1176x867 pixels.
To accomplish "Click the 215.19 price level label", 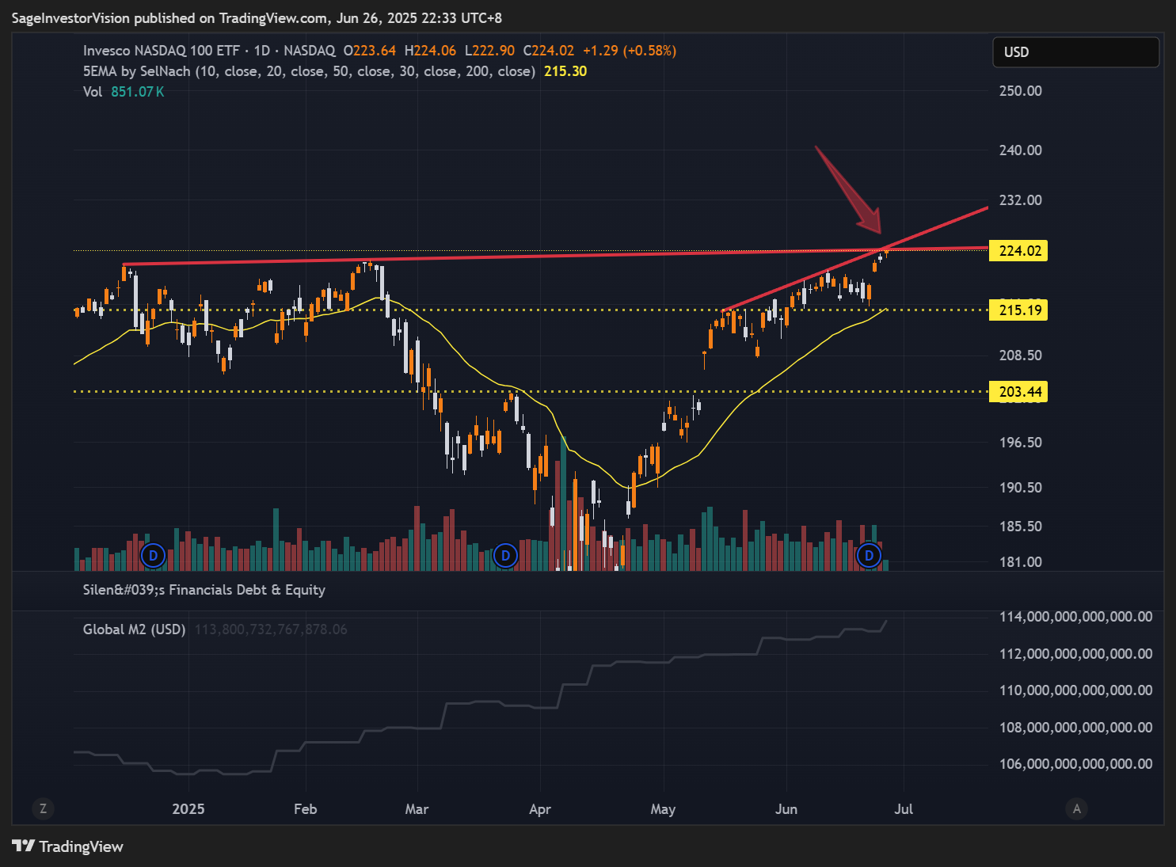I will (1019, 310).
